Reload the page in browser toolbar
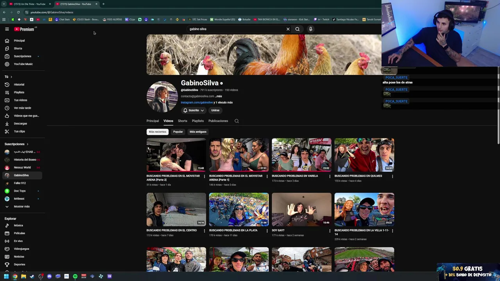The width and height of the screenshot is (500, 281). click(18, 12)
